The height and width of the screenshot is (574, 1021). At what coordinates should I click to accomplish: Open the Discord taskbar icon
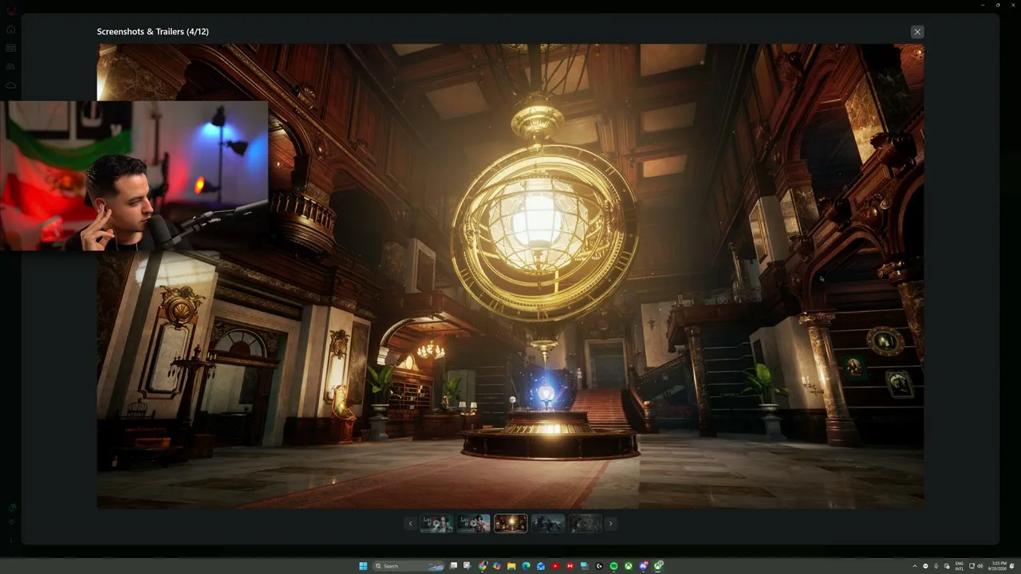point(643,566)
